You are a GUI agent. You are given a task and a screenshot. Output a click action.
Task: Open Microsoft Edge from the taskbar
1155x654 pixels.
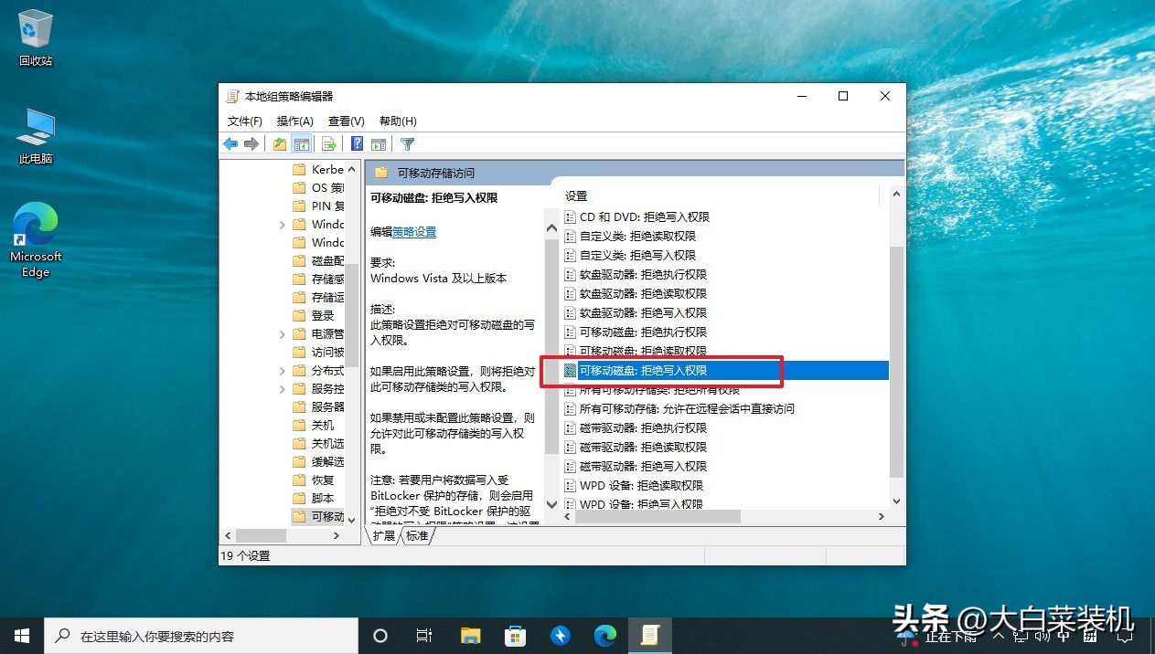pyautogui.click(x=604, y=636)
